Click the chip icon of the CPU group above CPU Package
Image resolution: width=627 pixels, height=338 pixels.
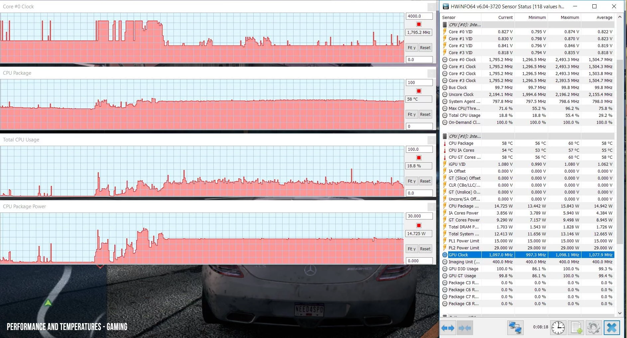coord(445,136)
